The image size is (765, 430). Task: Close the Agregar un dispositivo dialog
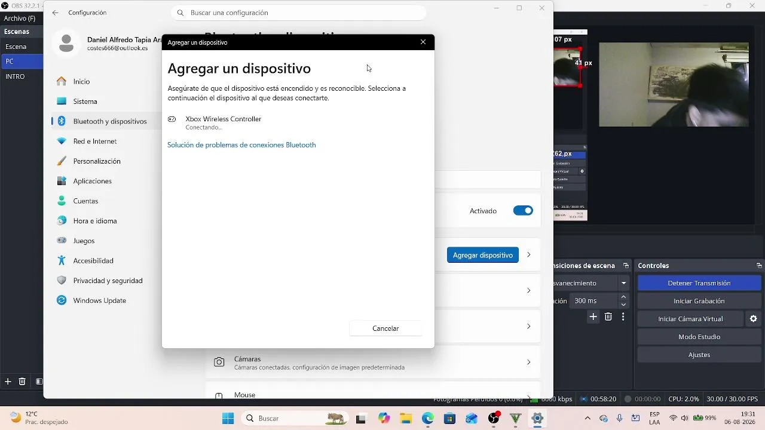coord(423,42)
